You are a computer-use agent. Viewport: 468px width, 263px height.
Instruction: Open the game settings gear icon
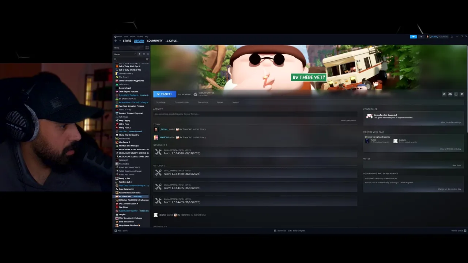pyautogui.click(x=444, y=94)
